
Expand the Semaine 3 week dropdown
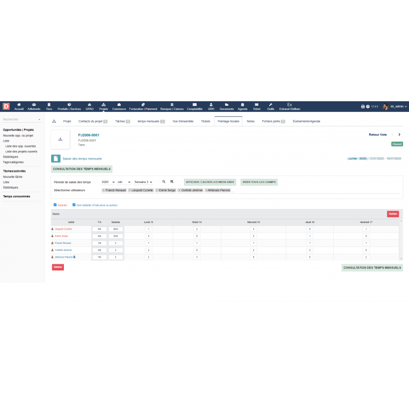tap(143, 182)
